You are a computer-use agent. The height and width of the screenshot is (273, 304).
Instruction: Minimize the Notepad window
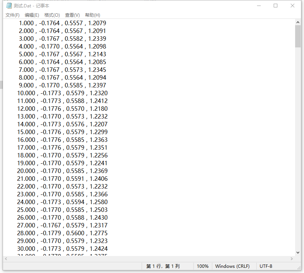click(258, 6)
